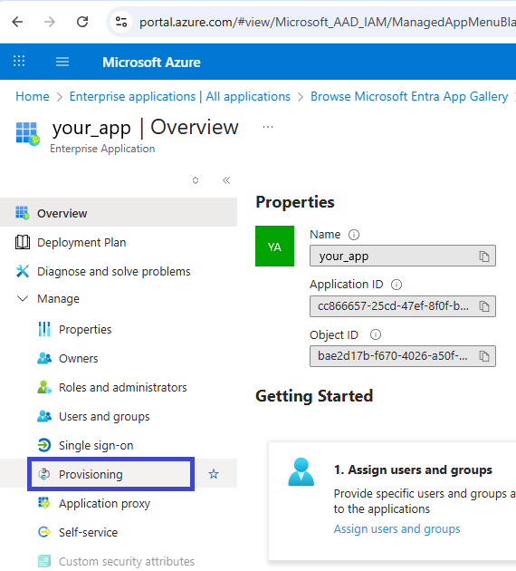Click the browser forward arrow

point(50,23)
